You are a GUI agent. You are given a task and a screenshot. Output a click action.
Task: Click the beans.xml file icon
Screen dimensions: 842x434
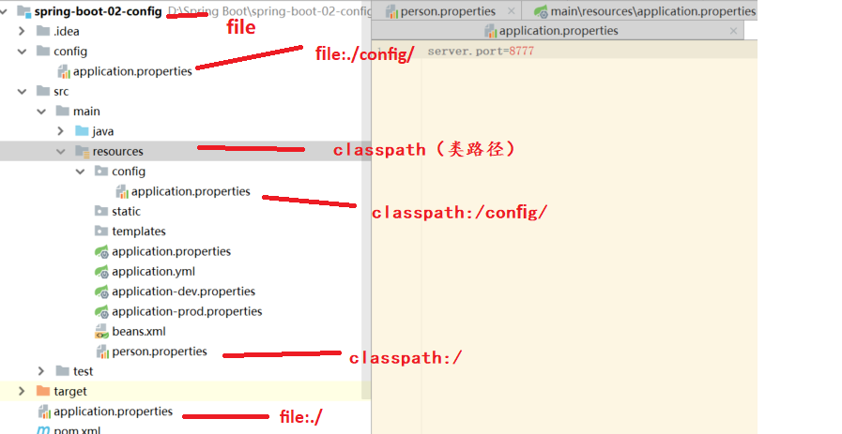point(101,332)
